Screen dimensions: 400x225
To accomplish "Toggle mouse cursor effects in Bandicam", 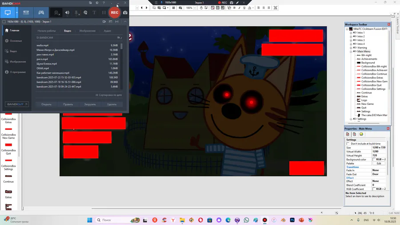I will [x=85, y=12].
